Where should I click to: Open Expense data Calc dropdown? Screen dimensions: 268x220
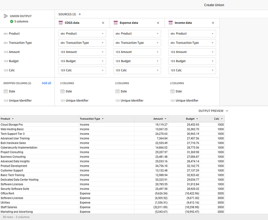point(137,70)
